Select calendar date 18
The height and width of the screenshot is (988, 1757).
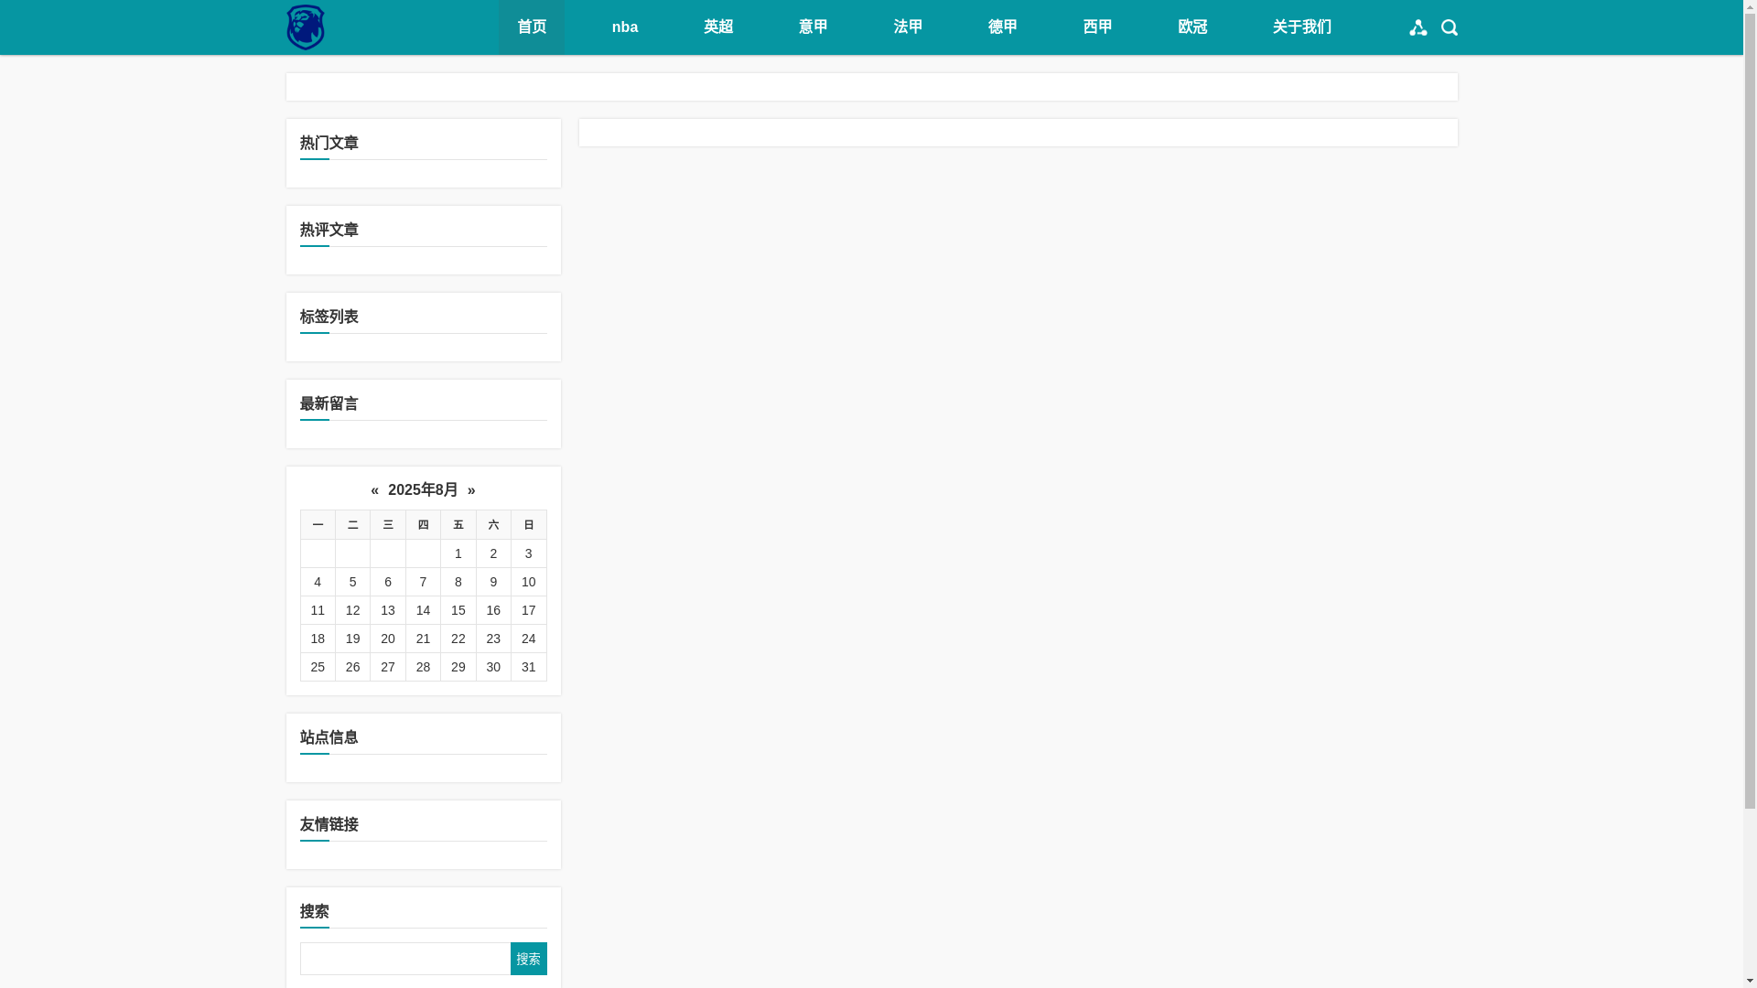(318, 639)
